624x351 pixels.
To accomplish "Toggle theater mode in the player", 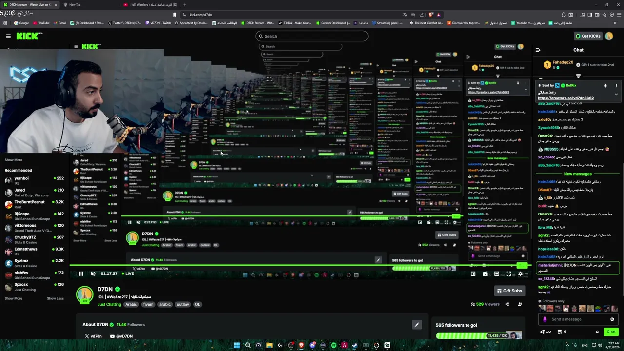I will (x=497, y=274).
